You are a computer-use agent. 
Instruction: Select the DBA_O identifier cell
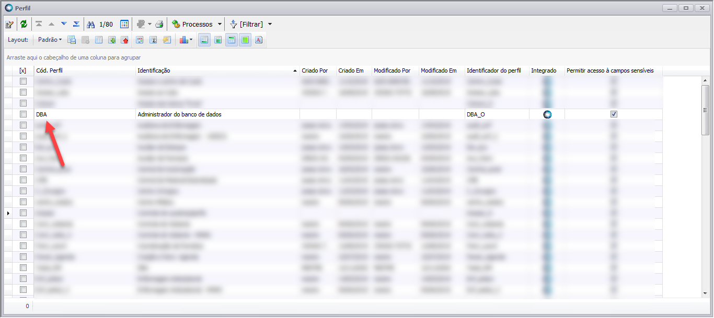(x=497, y=114)
